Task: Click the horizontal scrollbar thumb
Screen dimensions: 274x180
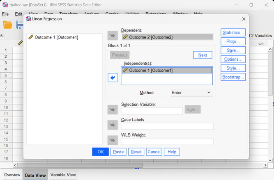Action: pyautogui.click(x=80, y=165)
